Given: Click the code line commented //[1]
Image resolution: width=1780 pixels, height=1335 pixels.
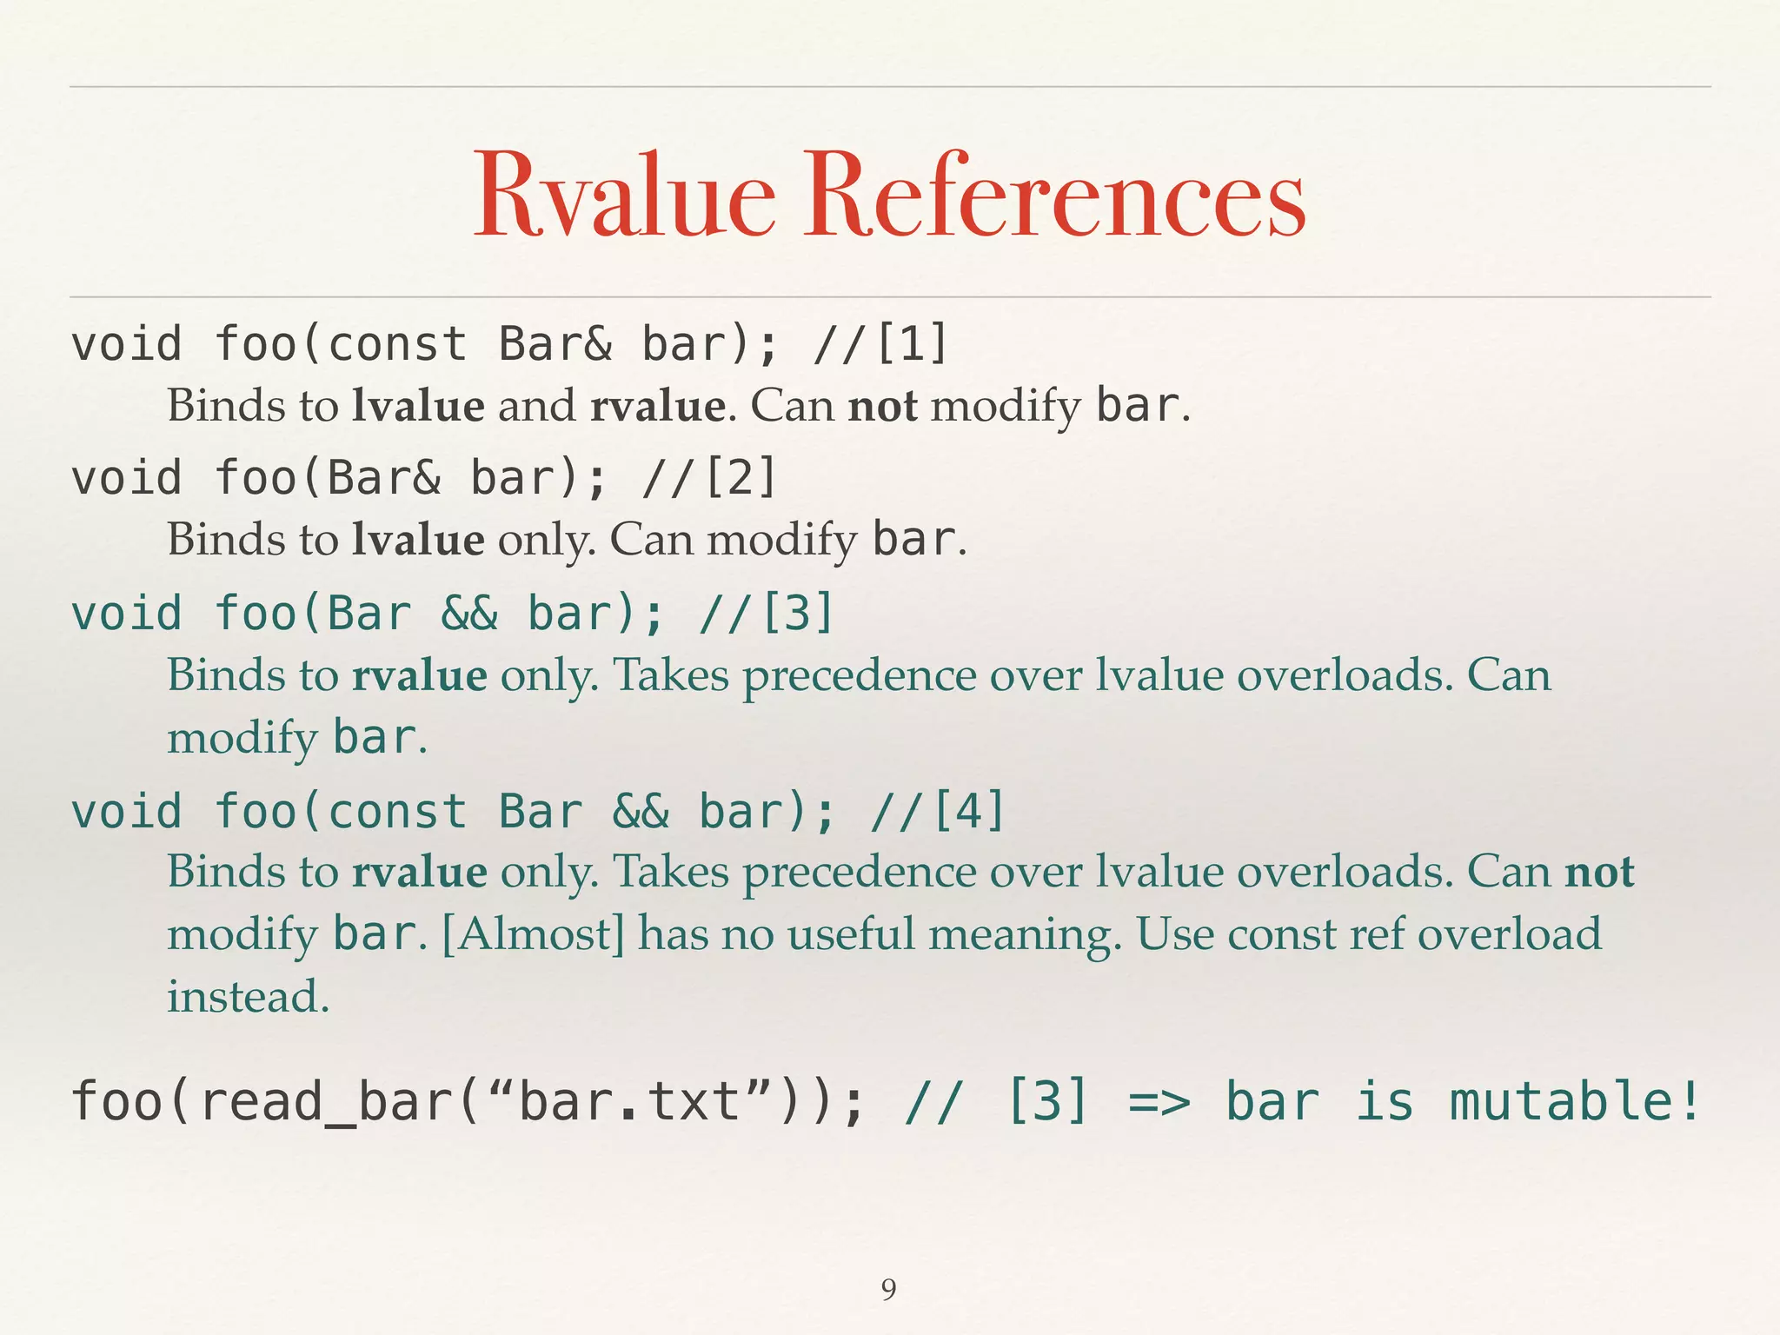Looking at the screenshot, I should pos(508,343).
